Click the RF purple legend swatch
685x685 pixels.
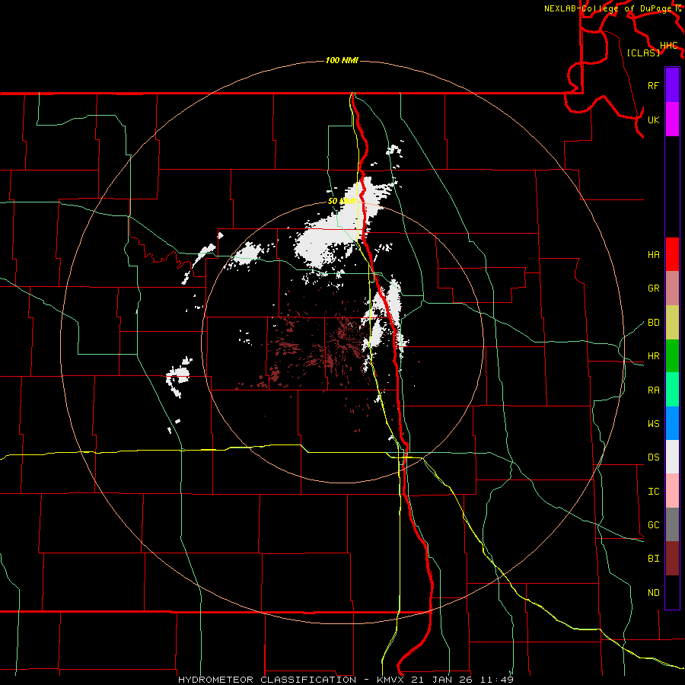(672, 85)
